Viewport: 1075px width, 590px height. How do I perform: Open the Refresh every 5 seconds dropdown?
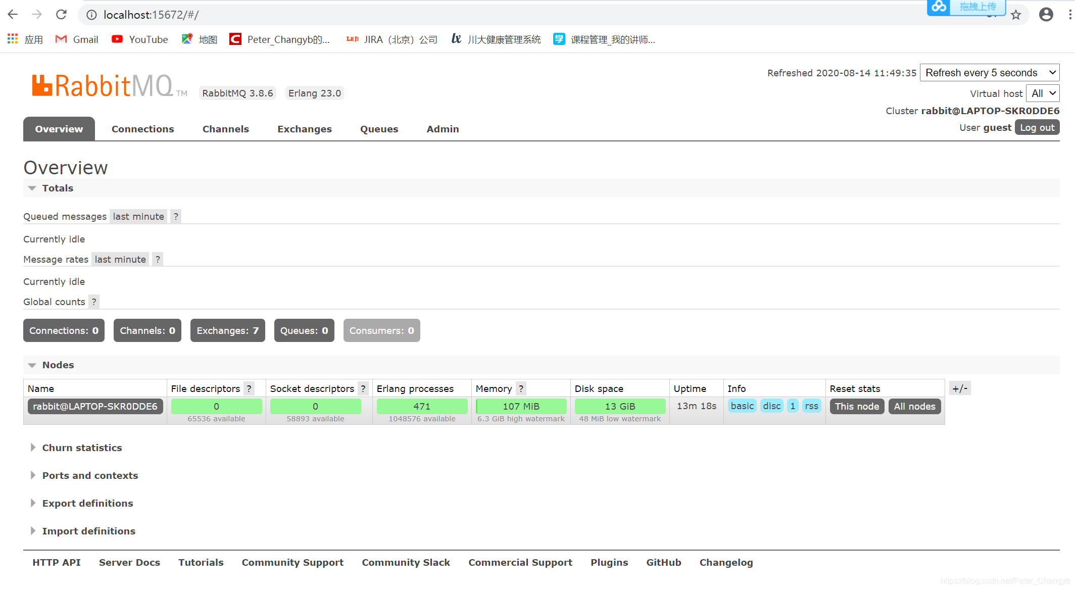pos(989,73)
